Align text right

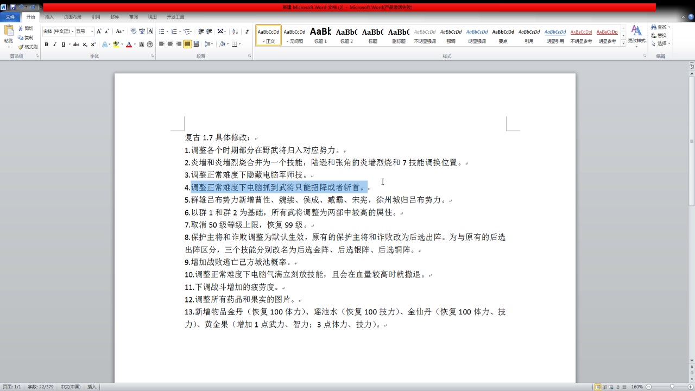pos(179,45)
